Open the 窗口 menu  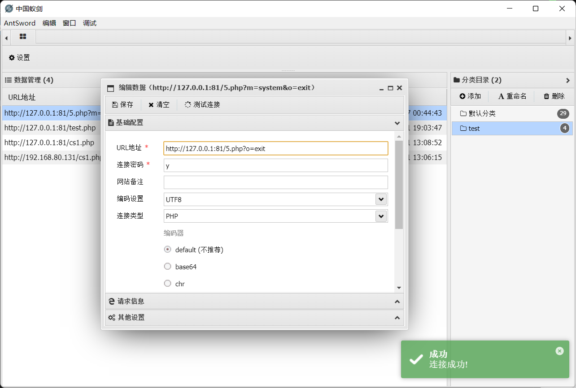point(70,23)
